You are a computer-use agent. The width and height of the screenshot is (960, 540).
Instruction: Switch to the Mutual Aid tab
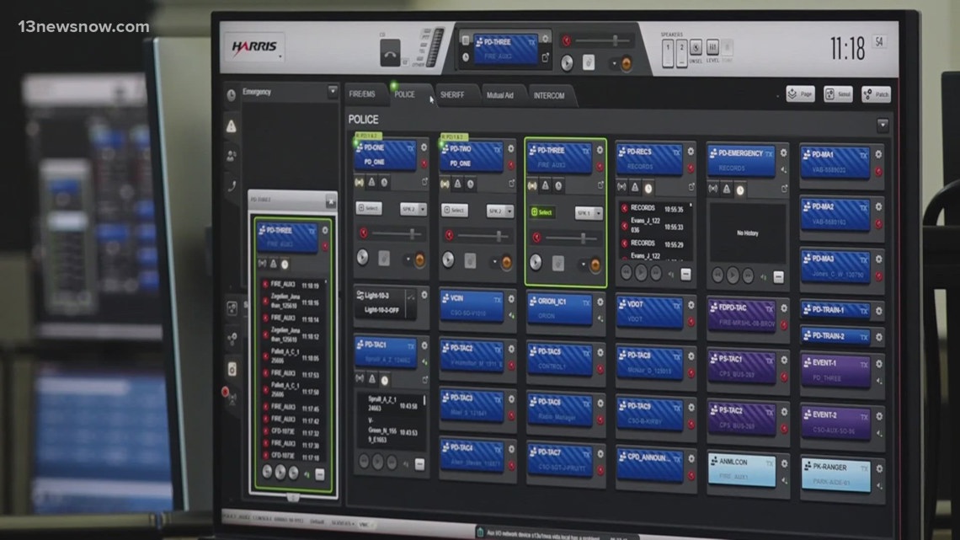tap(500, 96)
